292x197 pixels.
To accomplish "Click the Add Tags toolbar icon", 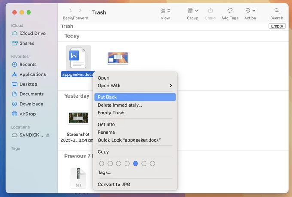I will pos(230,11).
